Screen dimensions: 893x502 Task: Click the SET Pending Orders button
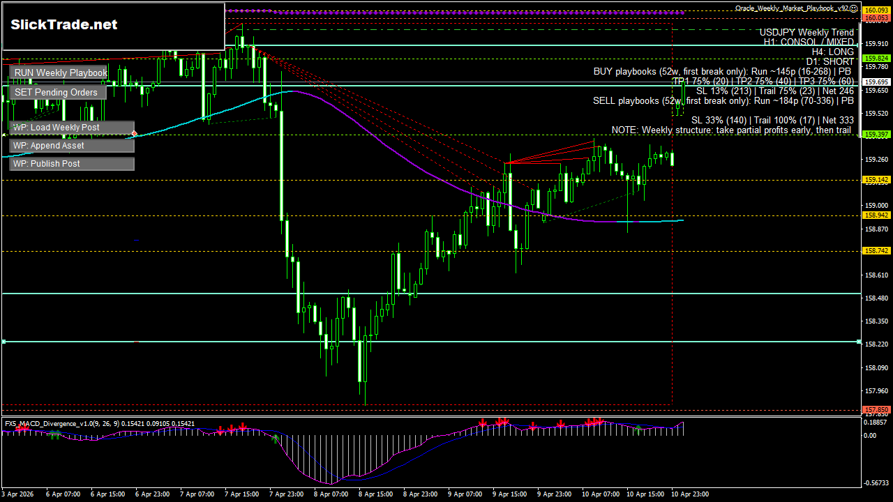click(x=57, y=92)
